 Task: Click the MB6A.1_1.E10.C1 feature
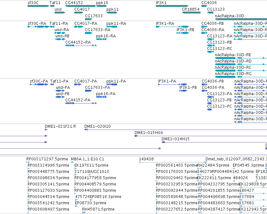click(72, 163)
